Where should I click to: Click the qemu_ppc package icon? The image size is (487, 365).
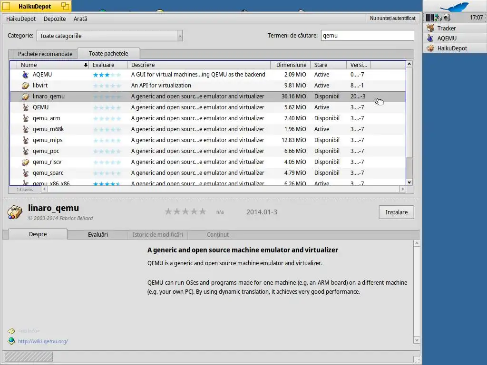click(26, 151)
